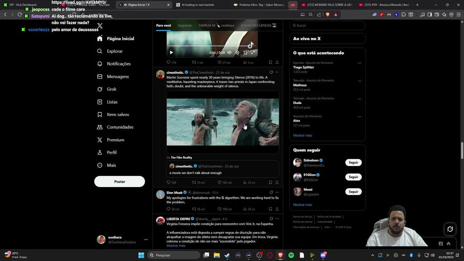Switch to AI trading in real markets browser tab
This screenshot has width=464, height=261.
pos(201,5)
